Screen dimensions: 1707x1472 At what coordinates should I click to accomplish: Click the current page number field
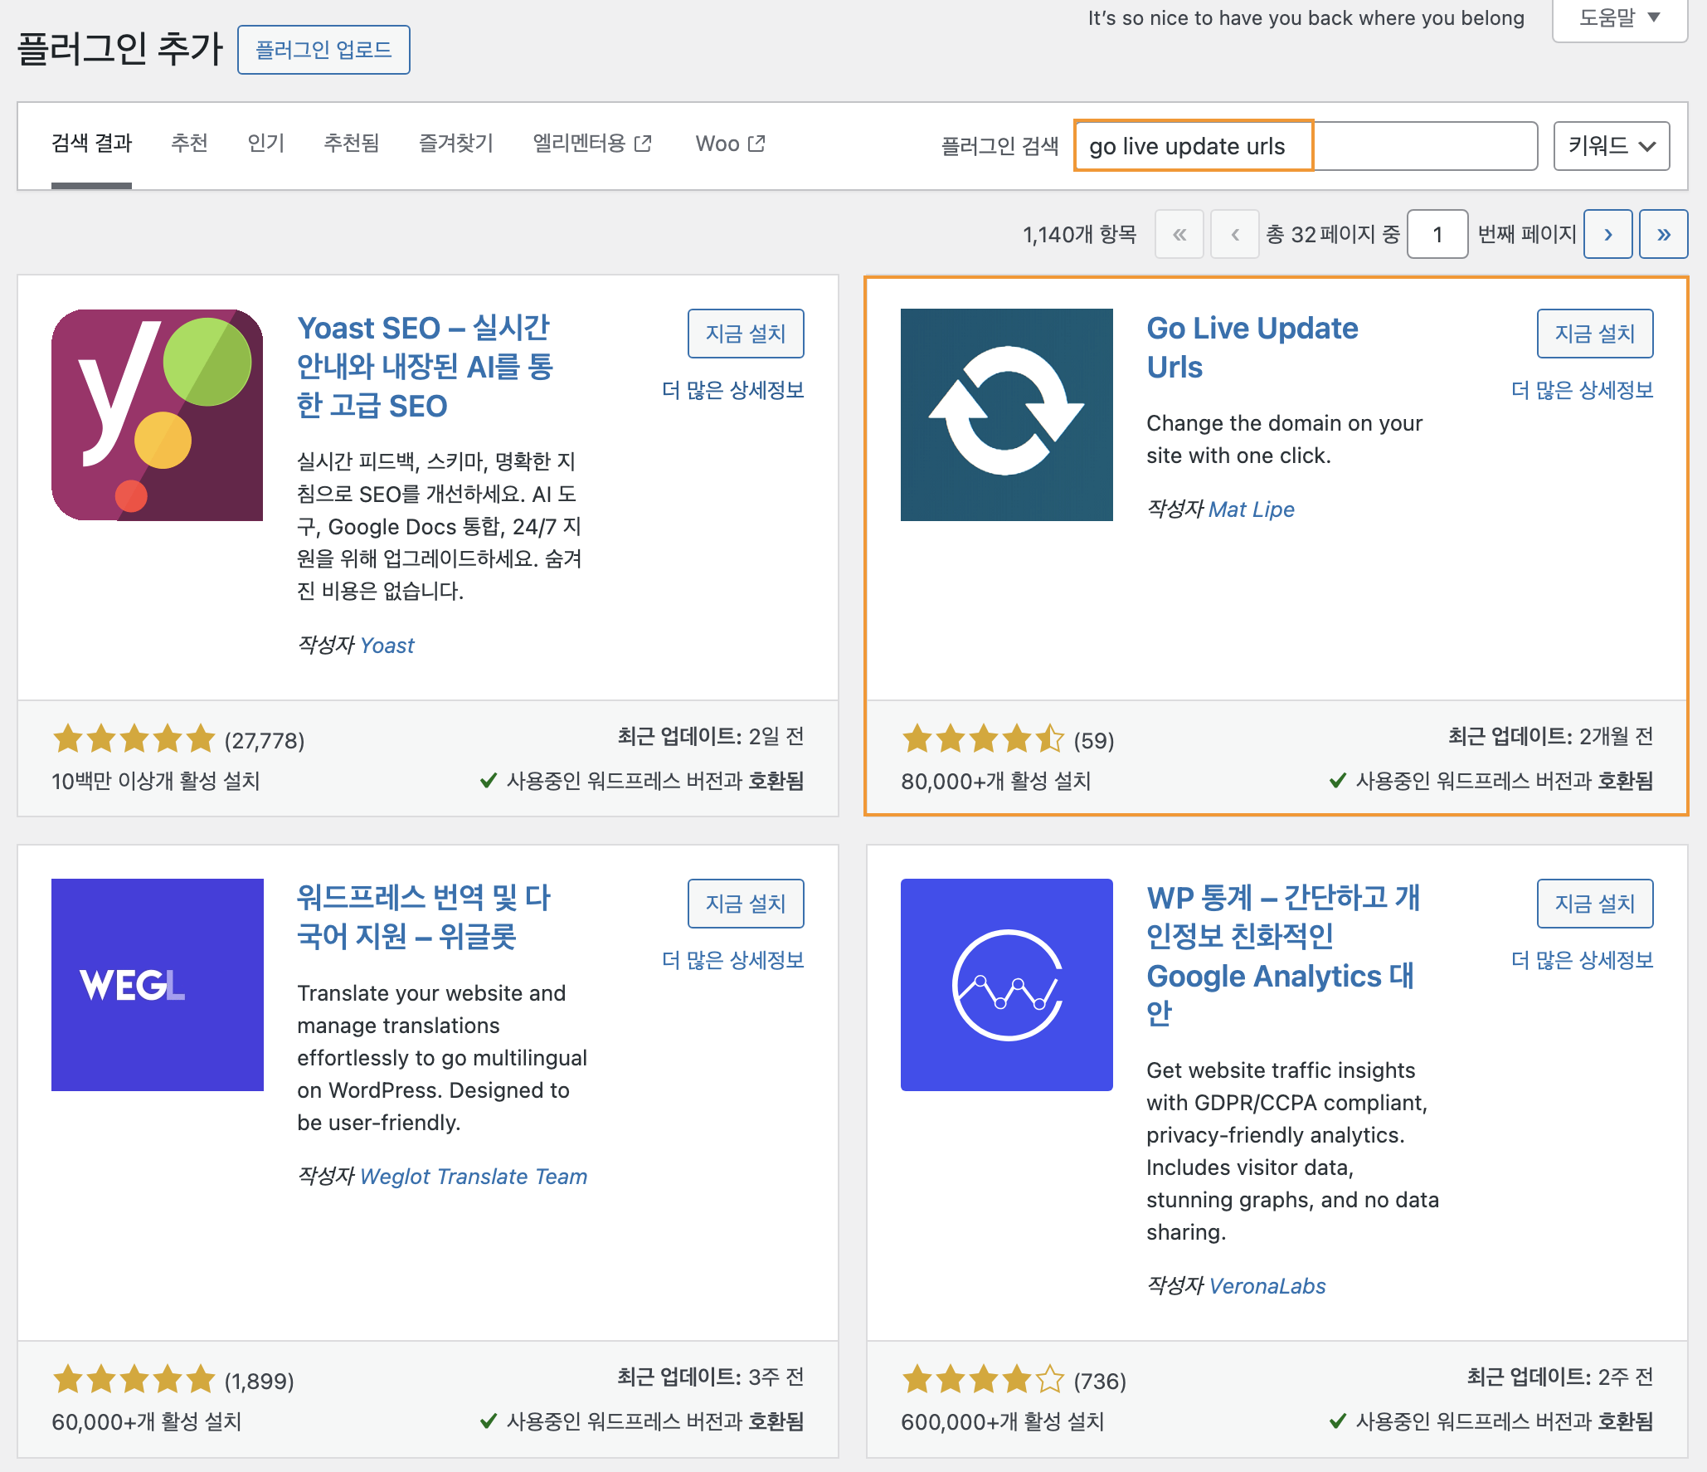(1437, 234)
